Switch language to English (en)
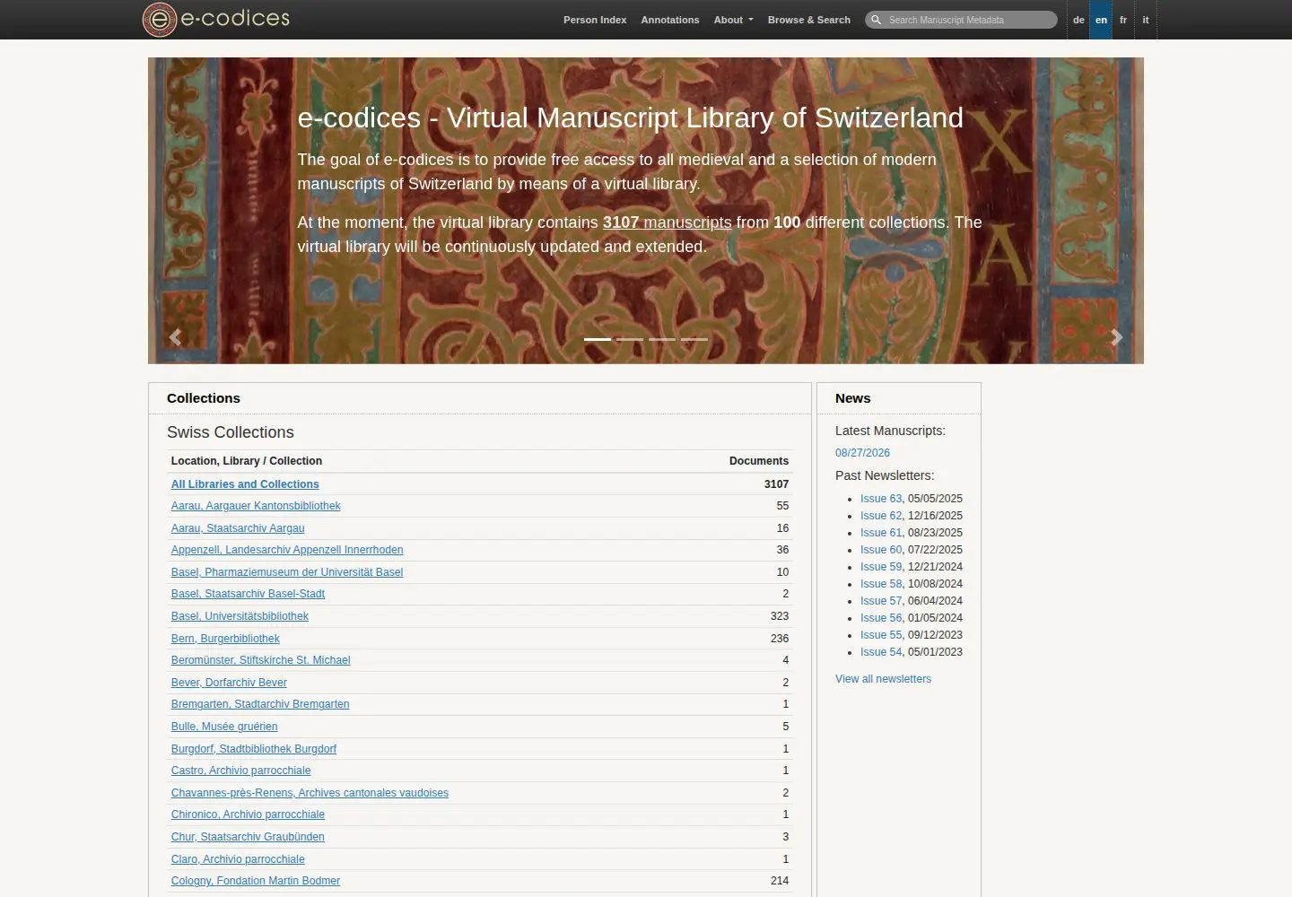The width and height of the screenshot is (1292, 897). [1101, 20]
